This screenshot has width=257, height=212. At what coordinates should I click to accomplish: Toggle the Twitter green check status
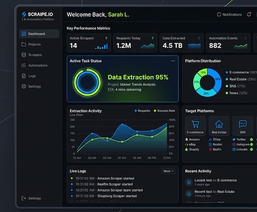(x=251, y=139)
